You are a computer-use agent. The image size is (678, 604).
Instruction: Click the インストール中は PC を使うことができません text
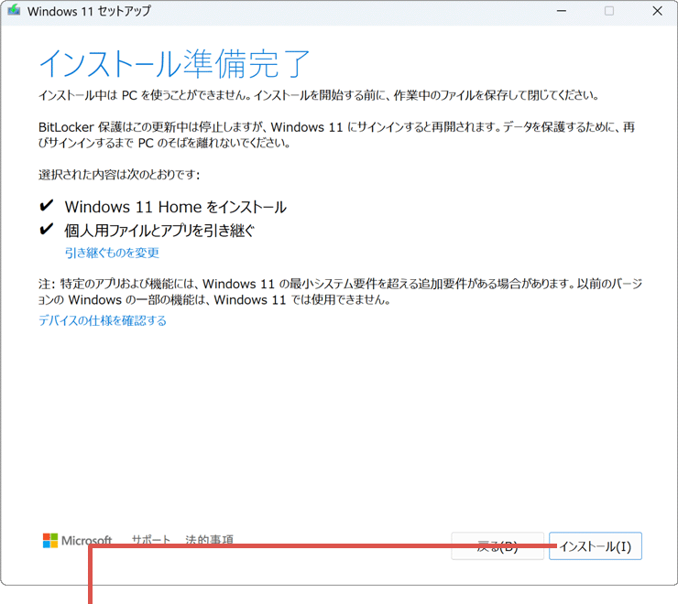pyautogui.click(x=318, y=95)
